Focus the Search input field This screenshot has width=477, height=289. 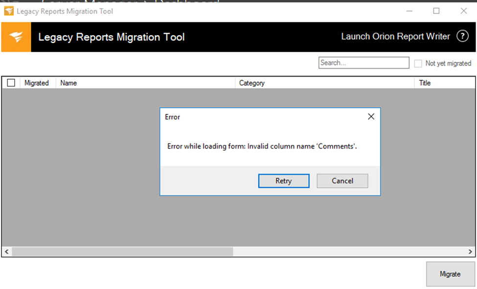tap(363, 63)
